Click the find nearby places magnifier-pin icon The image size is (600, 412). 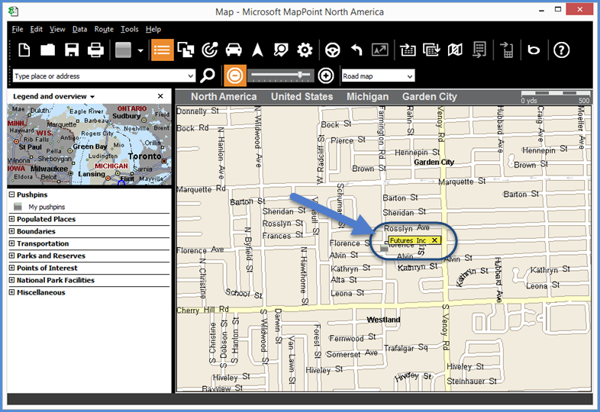tap(281, 50)
